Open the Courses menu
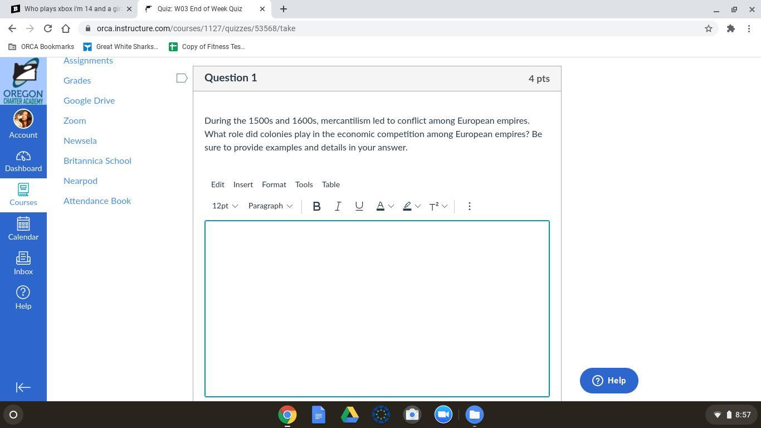The image size is (761, 428). coord(23,195)
